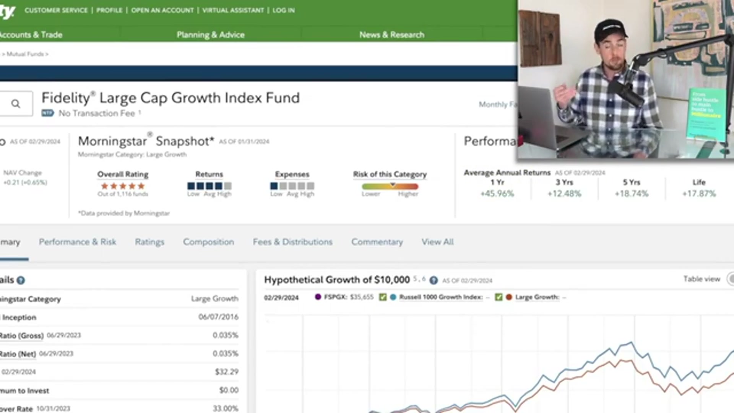Open the Virtual Assistant link

(x=233, y=10)
